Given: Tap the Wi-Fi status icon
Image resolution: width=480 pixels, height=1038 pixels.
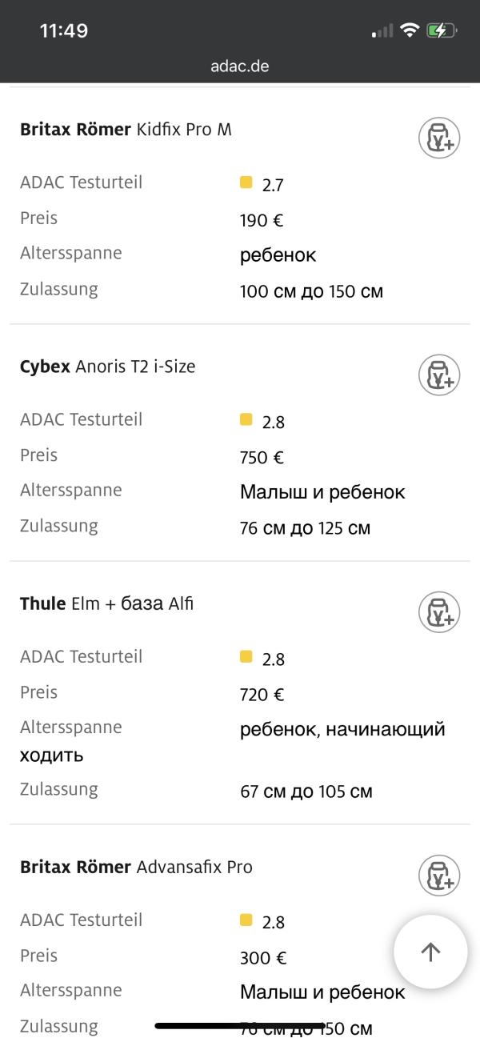Looking at the screenshot, I should 410,31.
